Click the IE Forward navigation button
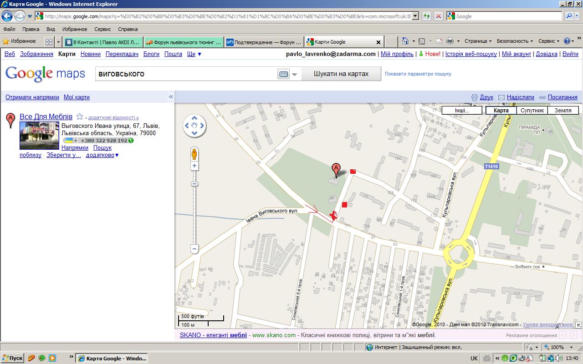The height and width of the screenshot is (364, 583). pyautogui.click(x=19, y=16)
